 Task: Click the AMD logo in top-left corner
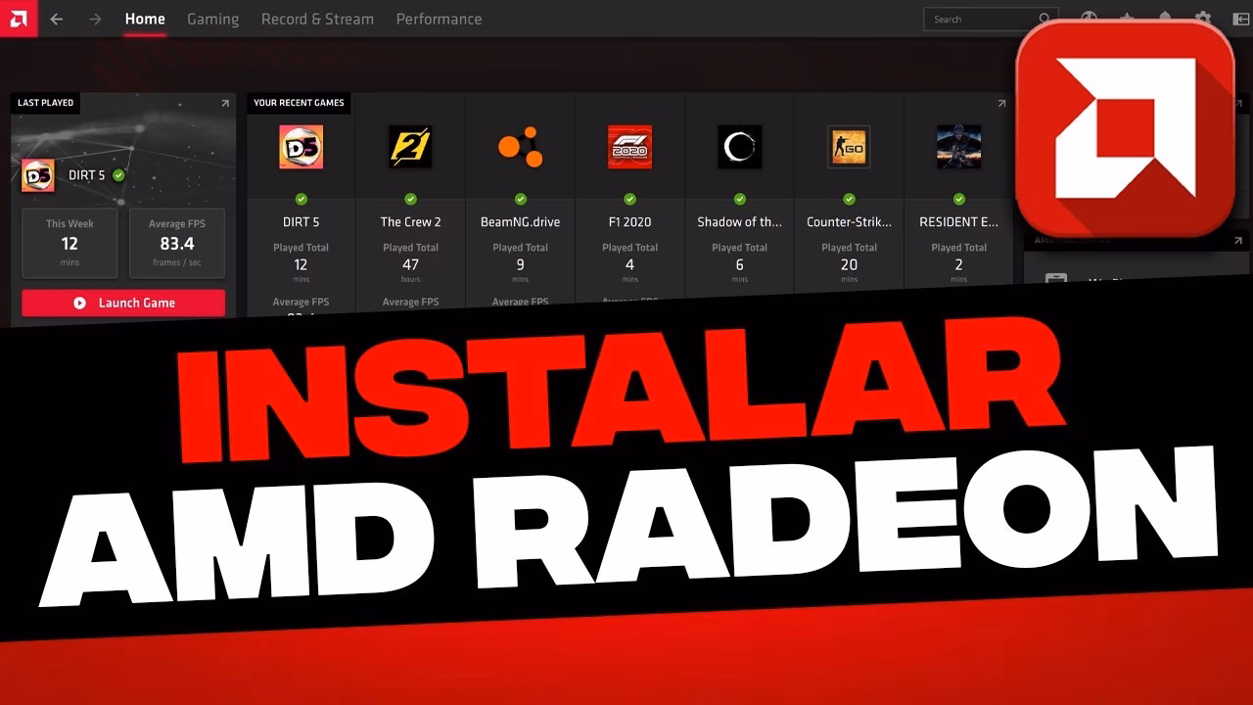(19, 19)
